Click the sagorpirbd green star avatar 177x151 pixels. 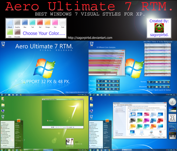pos(159,28)
